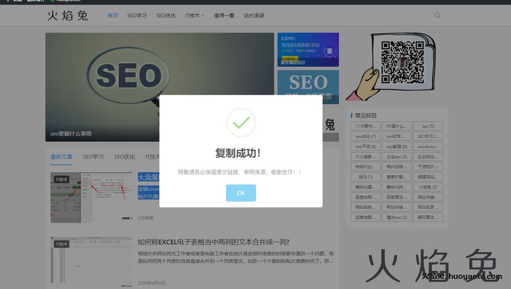
Task: Click tag 网站劫持...
Action: click(x=366, y=207)
